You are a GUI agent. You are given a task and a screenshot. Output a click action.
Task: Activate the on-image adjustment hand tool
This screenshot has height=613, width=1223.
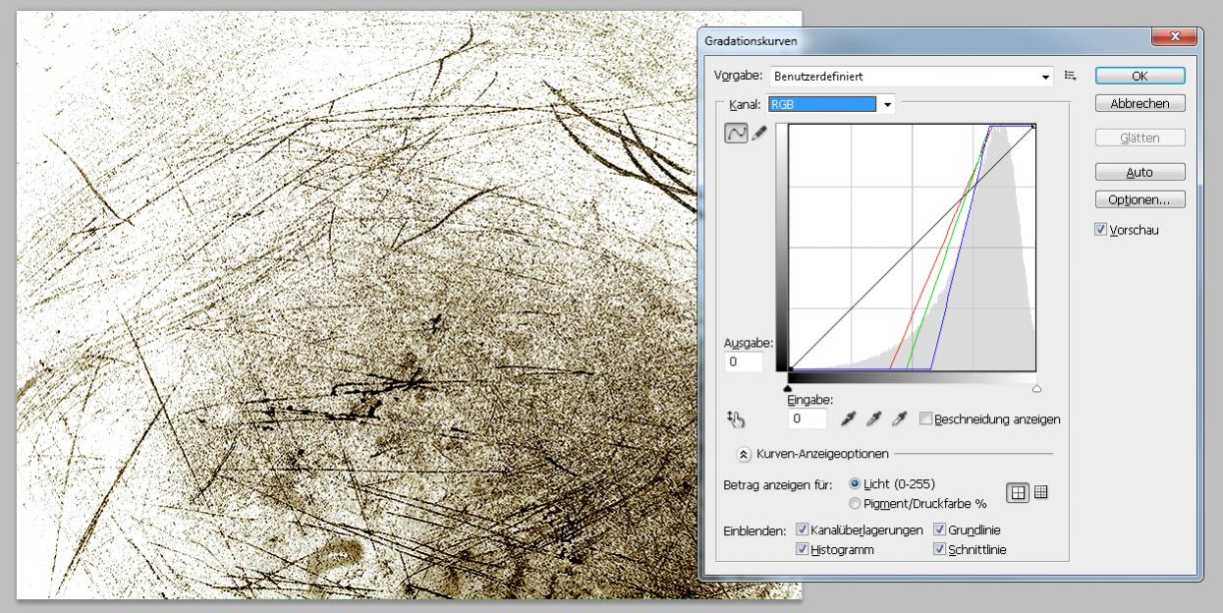click(x=737, y=419)
